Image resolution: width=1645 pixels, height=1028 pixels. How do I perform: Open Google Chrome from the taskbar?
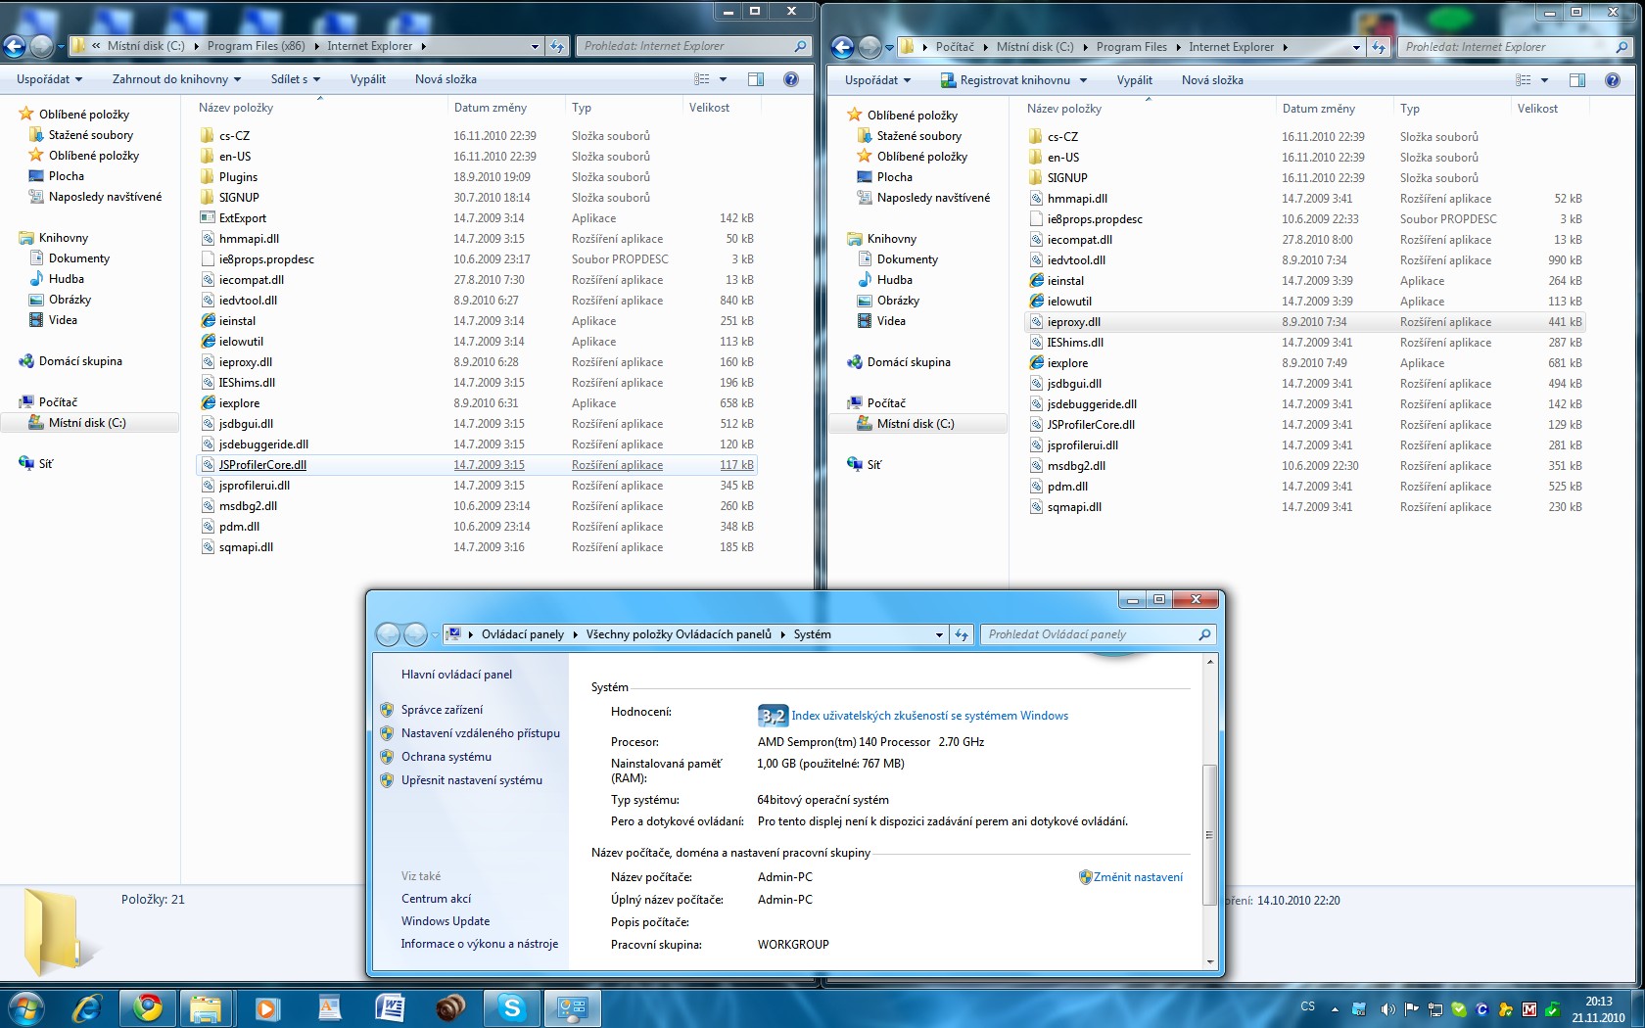tap(148, 1007)
